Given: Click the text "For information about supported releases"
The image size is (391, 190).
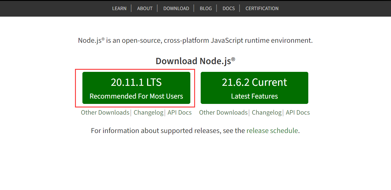Looking at the screenshot, I should click(156, 131).
